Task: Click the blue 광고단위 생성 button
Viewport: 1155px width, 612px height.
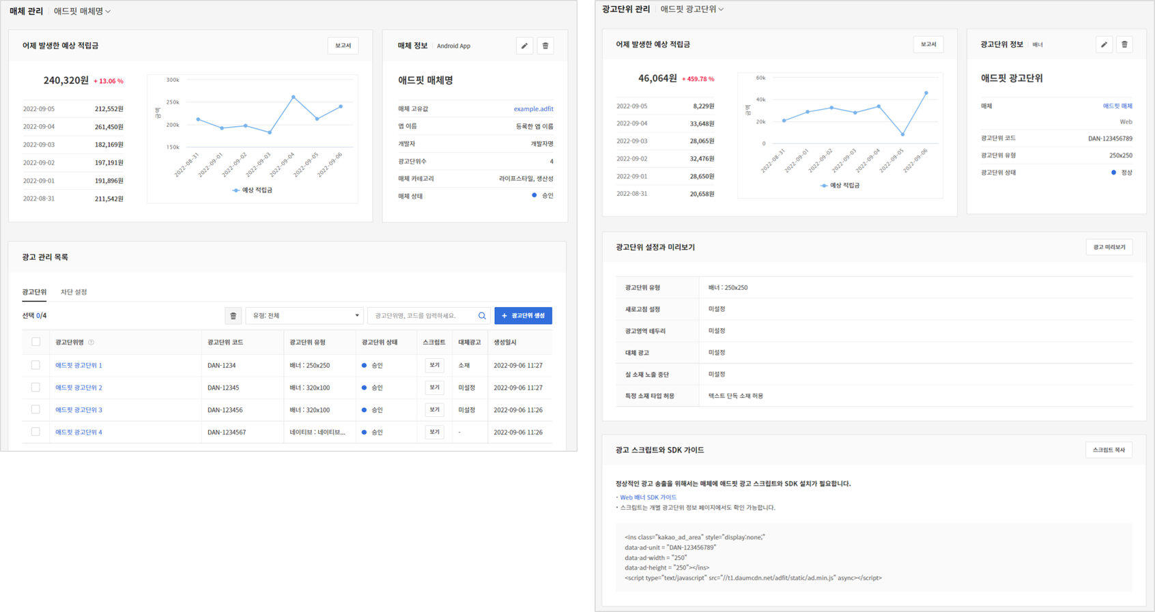Action: point(523,316)
